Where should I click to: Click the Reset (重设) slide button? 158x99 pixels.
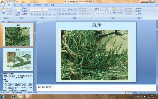pyautogui.click(x=24, y=11)
